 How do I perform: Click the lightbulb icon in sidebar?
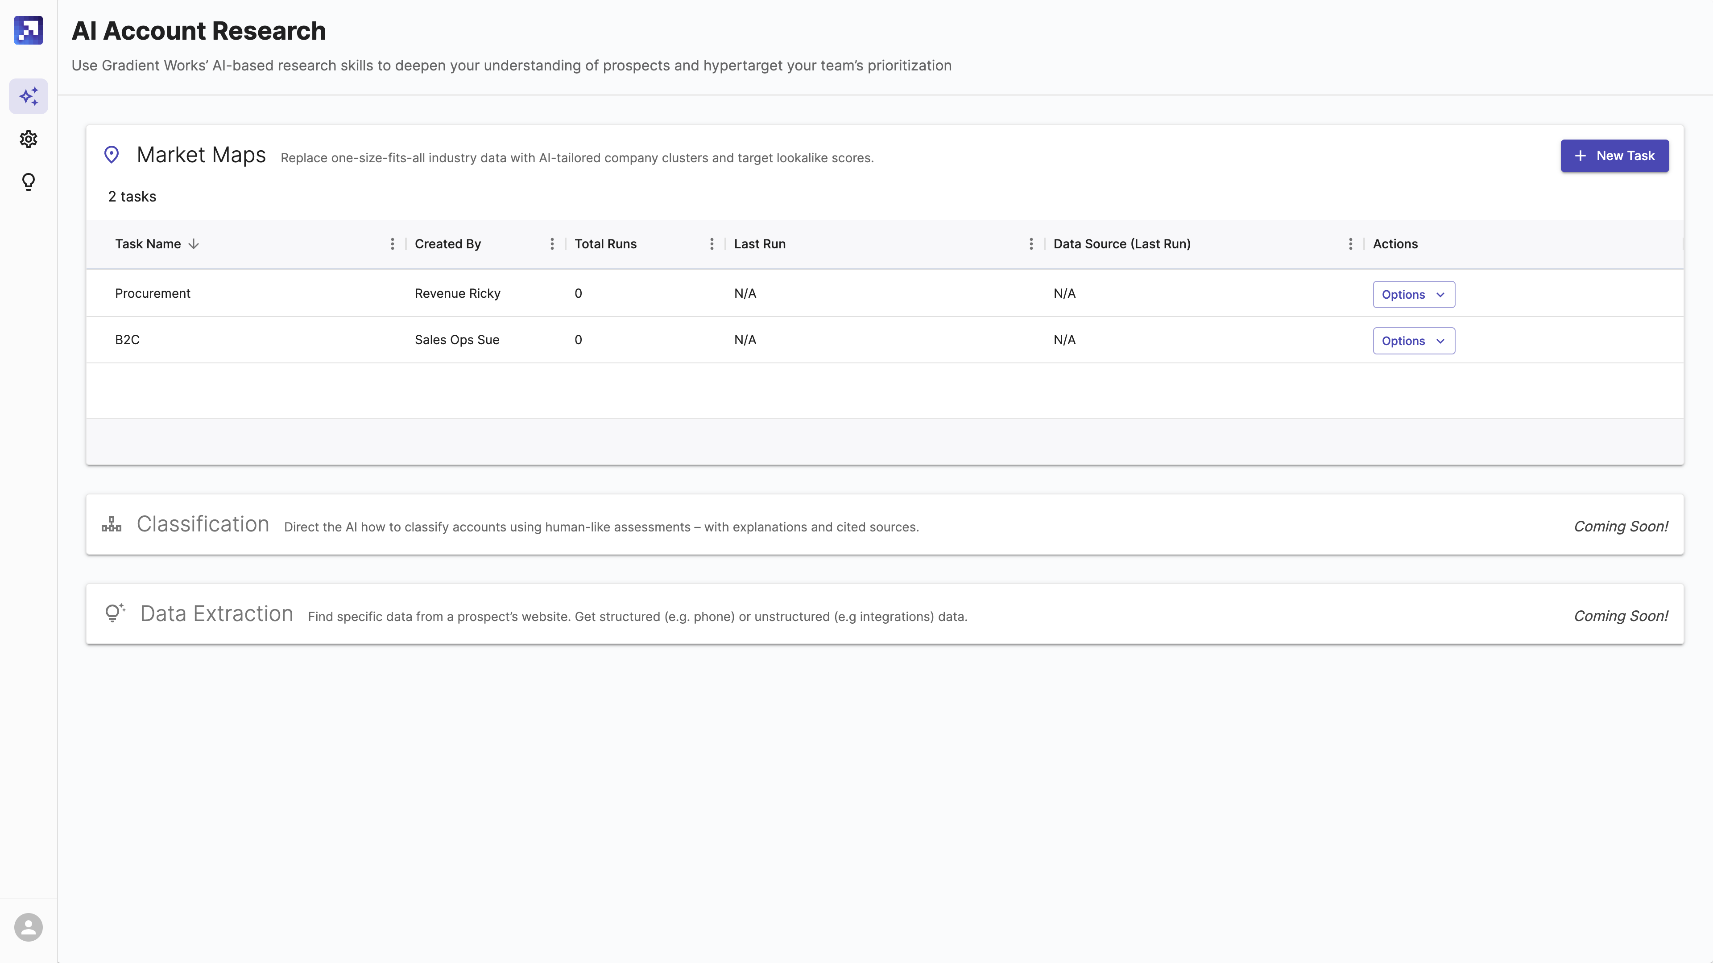coord(29,181)
